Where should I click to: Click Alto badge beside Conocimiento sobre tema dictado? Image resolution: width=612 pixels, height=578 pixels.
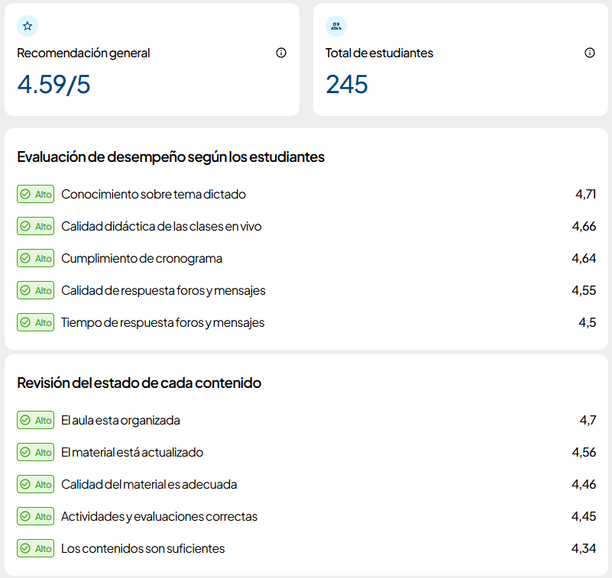[35, 194]
